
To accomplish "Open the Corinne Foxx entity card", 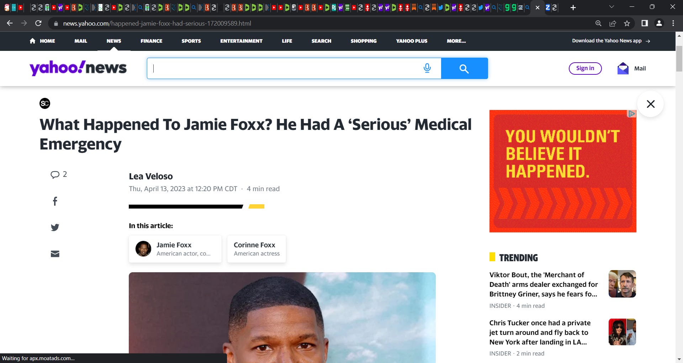I will (256, 249).
